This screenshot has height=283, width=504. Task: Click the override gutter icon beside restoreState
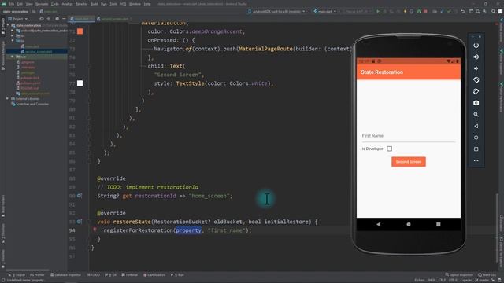point(80,222)
